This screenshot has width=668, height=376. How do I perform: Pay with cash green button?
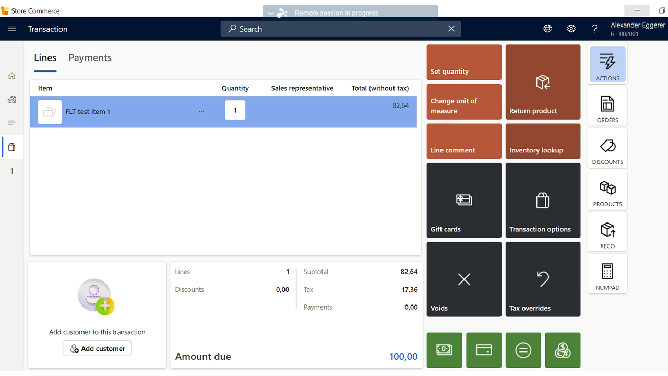coord(445,350)
